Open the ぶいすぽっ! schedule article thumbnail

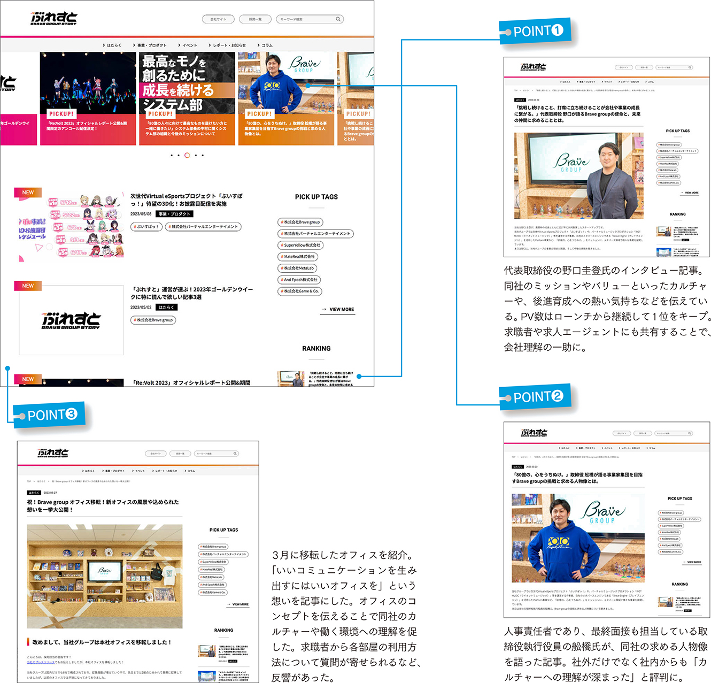tap(72, 227)
